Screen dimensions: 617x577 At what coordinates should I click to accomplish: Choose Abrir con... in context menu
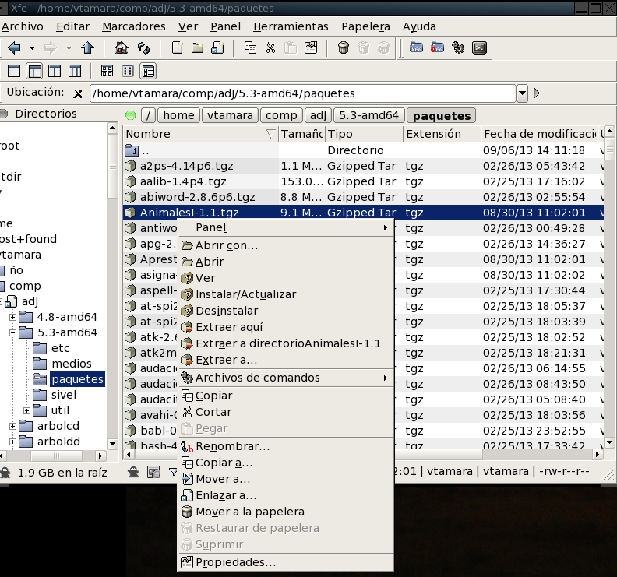coord(286,245)
